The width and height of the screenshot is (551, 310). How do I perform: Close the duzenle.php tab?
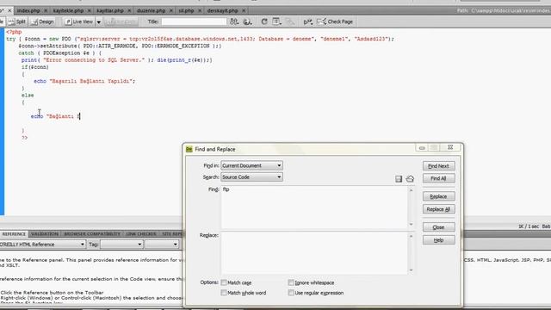[171, 10]
